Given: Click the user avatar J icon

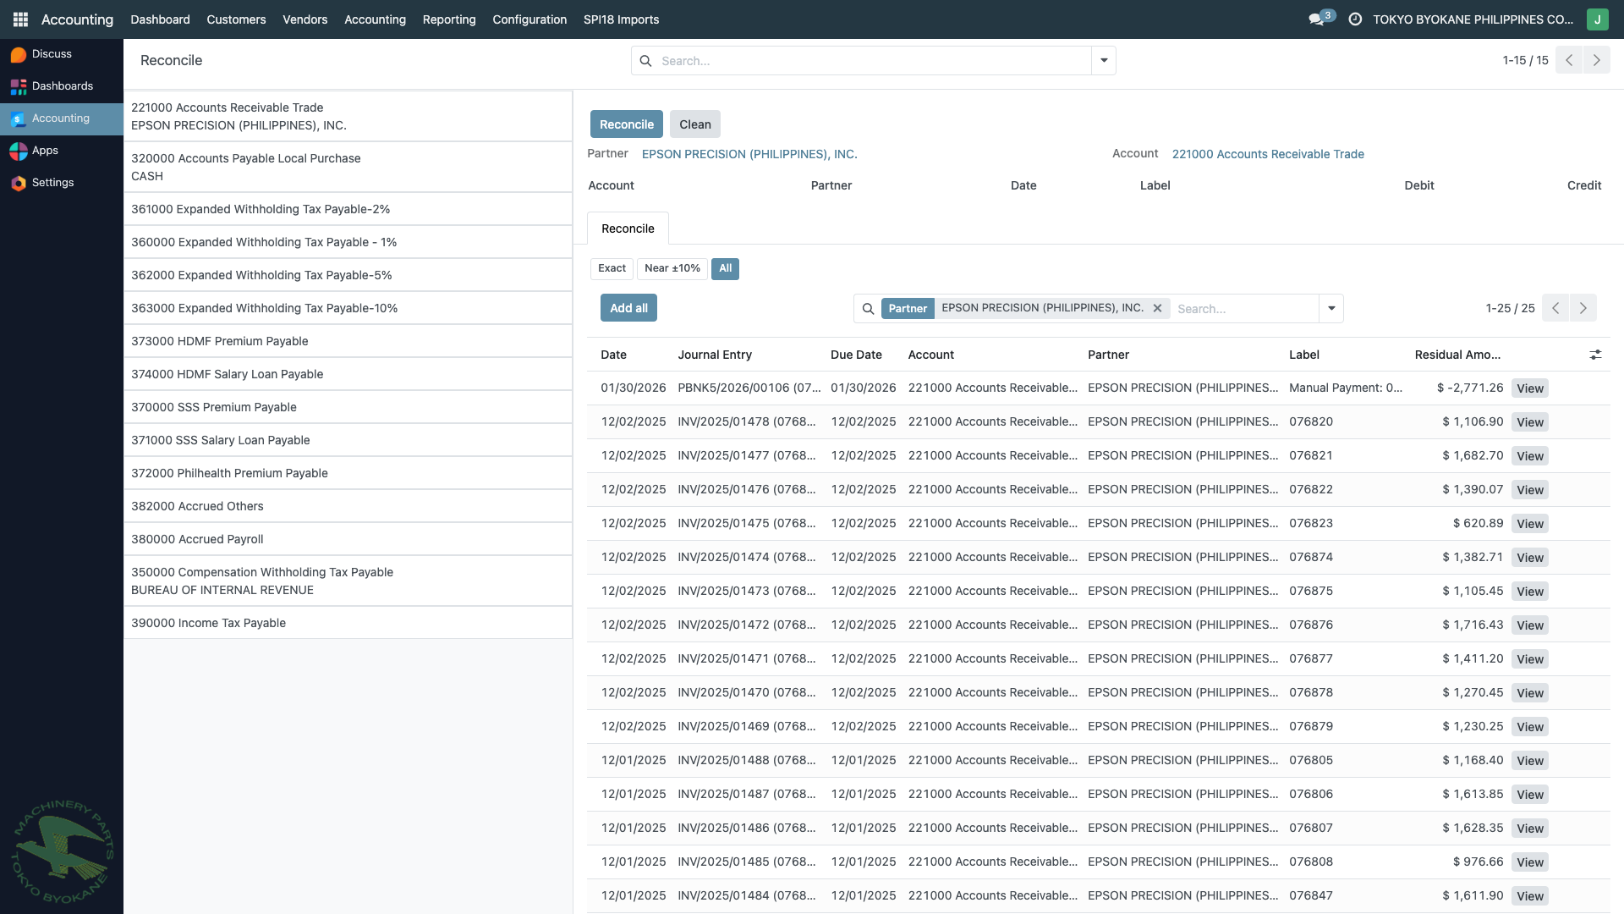Looking at the screenshot, I should (1597, 19).
